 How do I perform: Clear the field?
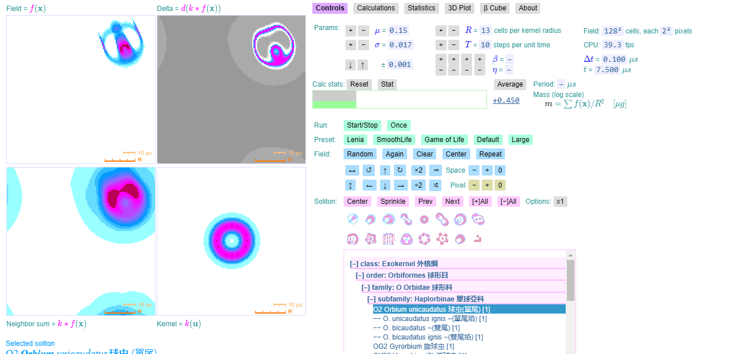click(x=425, y=154)
